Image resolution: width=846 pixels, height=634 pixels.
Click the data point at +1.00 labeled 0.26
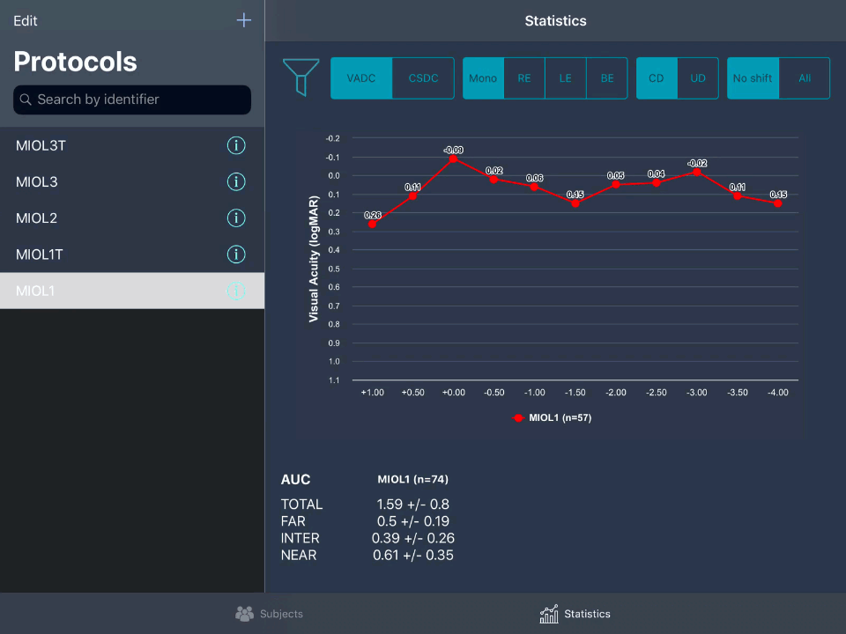372,224
